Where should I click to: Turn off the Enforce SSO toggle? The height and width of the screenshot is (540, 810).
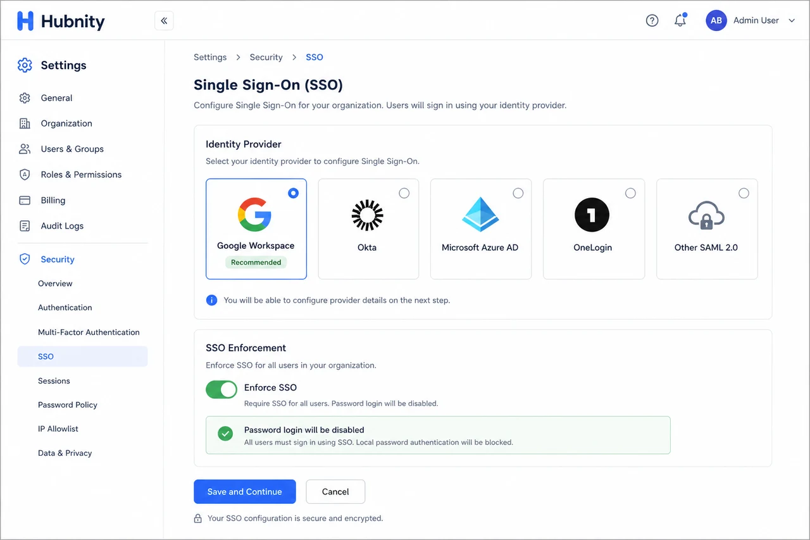tap(221, 389)
